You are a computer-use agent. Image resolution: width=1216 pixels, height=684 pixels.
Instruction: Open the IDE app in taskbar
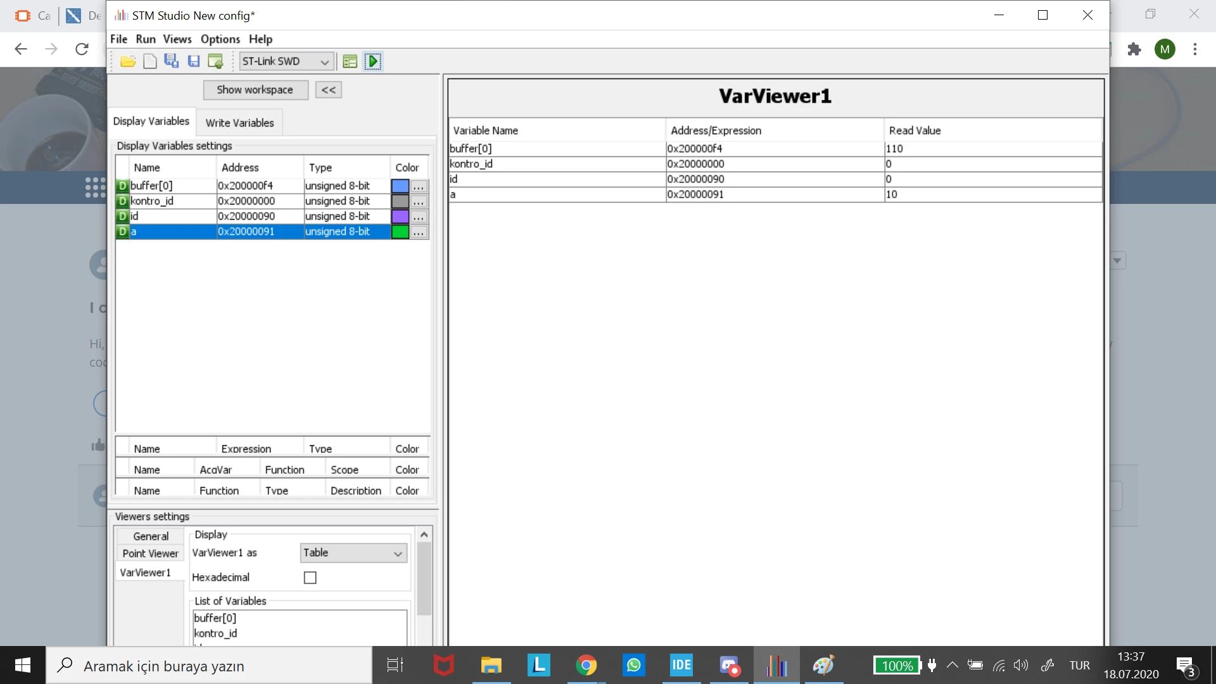(681, 666)
